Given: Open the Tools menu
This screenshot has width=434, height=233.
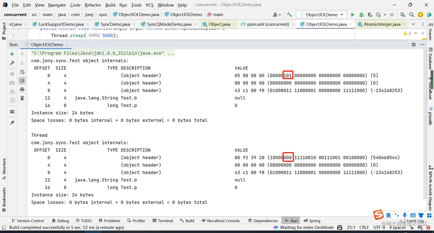Looking at the screenshot, I should pyautogui.click(x=136, y=5).
